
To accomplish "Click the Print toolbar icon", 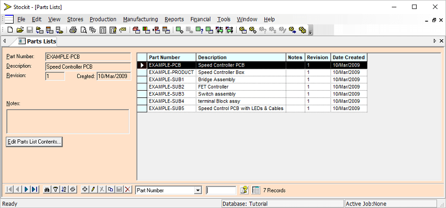I will coord(73,30).
